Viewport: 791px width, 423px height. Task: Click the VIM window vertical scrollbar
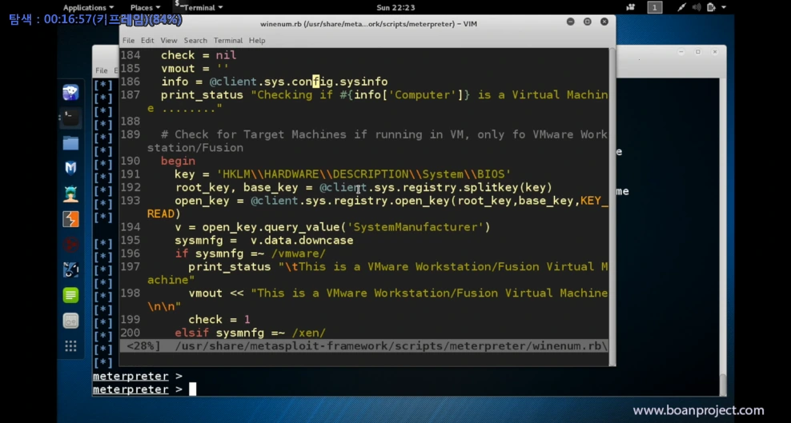click(x=612, y=206)
